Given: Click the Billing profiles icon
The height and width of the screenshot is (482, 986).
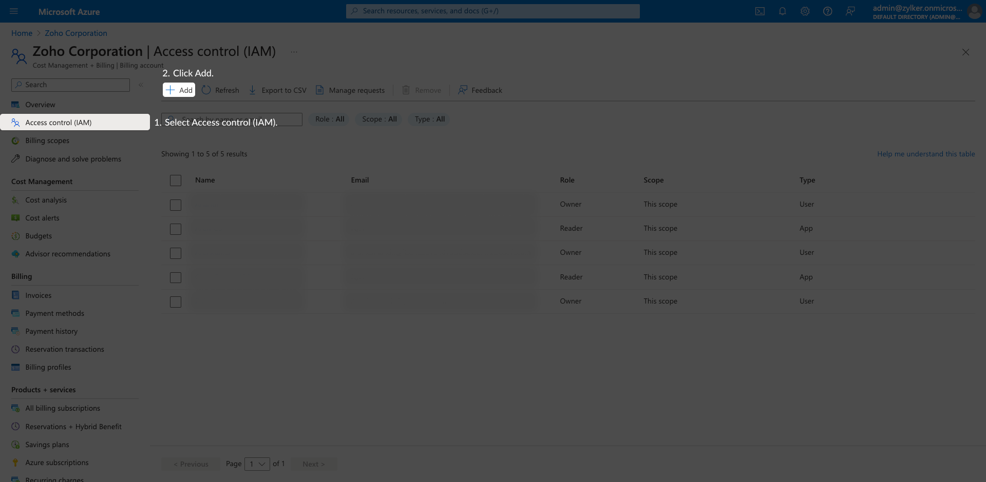Looking at the screenshot, I should pos(15,367).
